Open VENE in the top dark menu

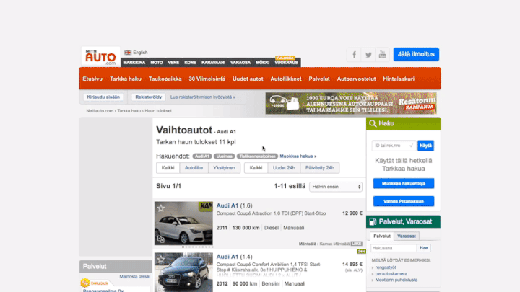[173, 62]
